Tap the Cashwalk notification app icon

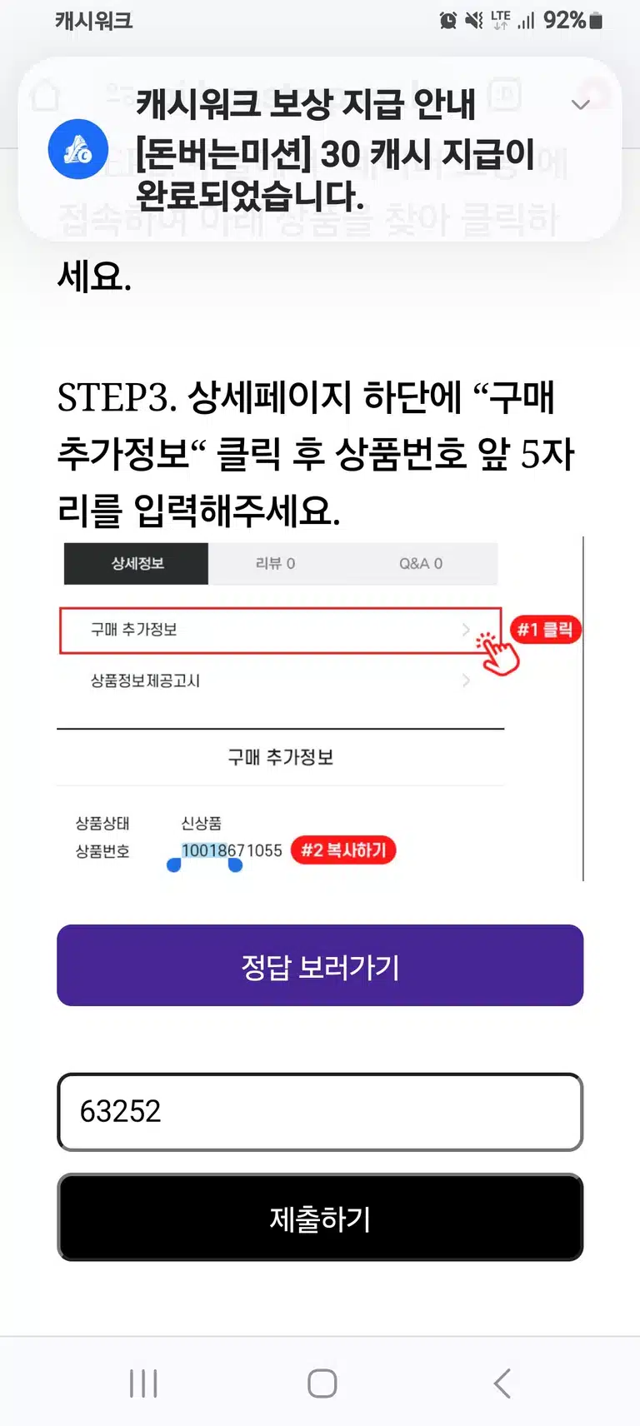tap(78, 149)
